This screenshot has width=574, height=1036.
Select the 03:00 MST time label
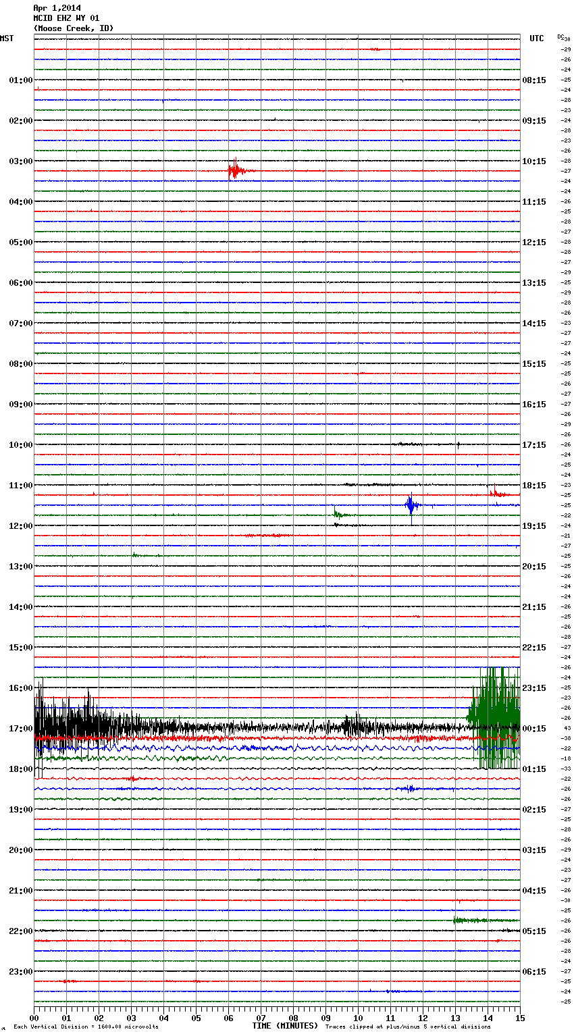(x=21, y=161)
